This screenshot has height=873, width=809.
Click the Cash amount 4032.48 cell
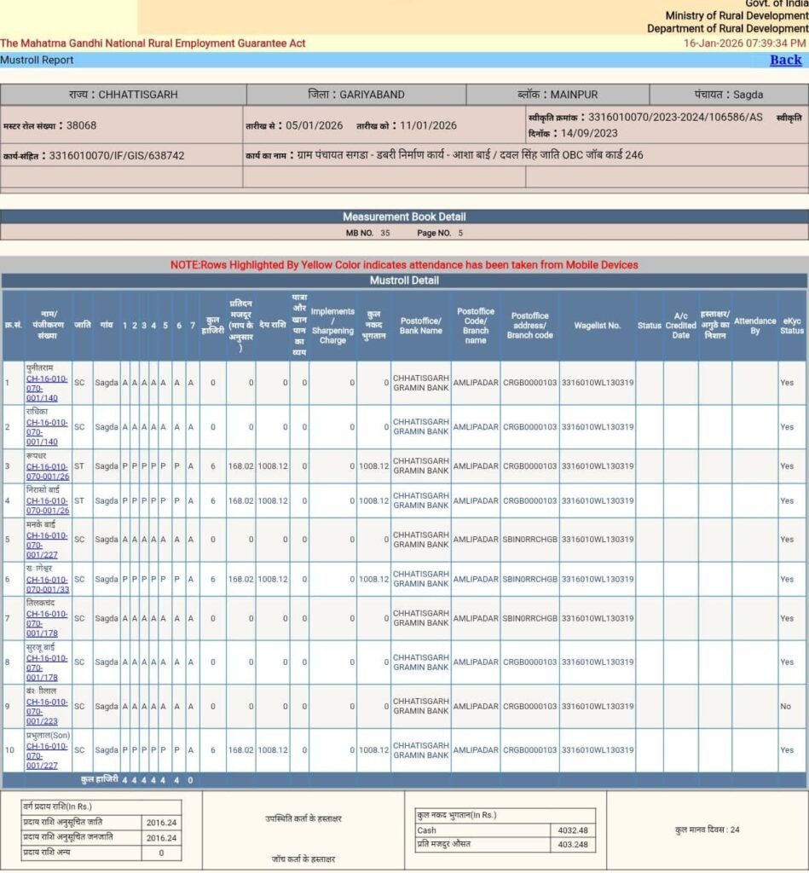point(569,830)
